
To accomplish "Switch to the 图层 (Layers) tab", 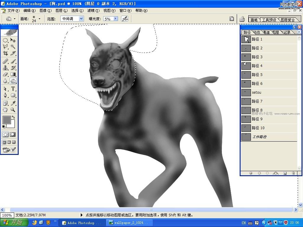I will click(x=275, y=32).
